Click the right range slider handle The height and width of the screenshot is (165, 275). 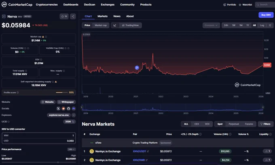coord(263,107)
